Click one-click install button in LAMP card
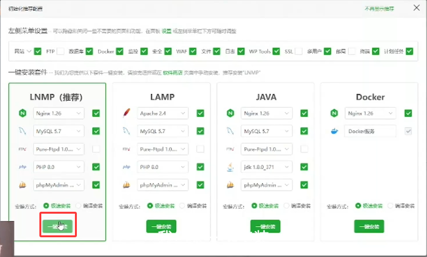Viewport: 427px width, 257px height. [x=161, y=227]
